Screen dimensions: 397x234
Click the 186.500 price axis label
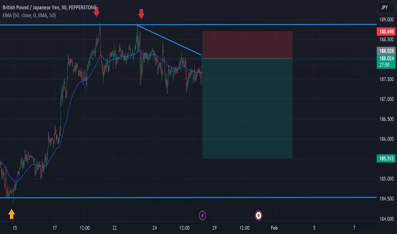(x=386, y=119)
